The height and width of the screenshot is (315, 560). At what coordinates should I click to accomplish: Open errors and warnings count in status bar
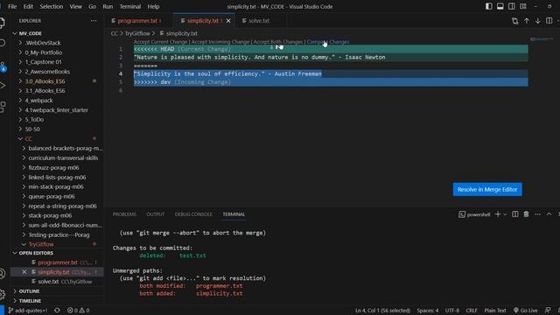click(x=78, y=311)
